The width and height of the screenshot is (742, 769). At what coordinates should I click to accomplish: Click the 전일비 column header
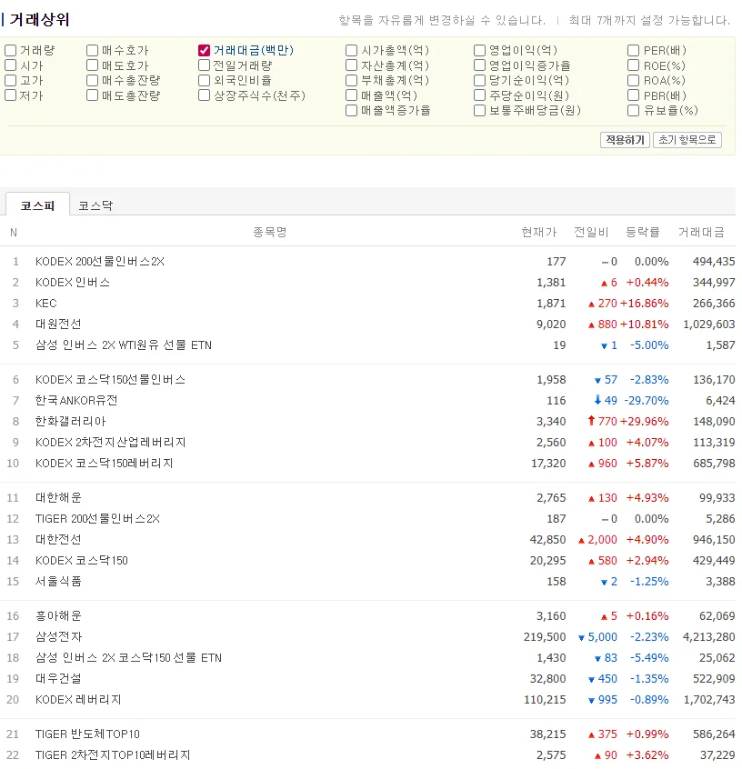[x=591, y=232]
